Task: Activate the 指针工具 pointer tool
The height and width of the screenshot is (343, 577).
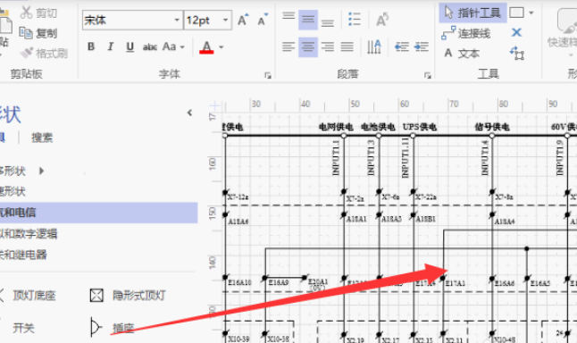Action: click(x=472, y=13)
